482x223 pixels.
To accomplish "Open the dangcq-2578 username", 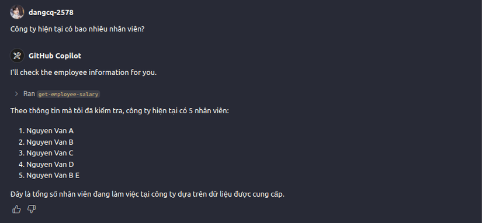I will 51,12.
